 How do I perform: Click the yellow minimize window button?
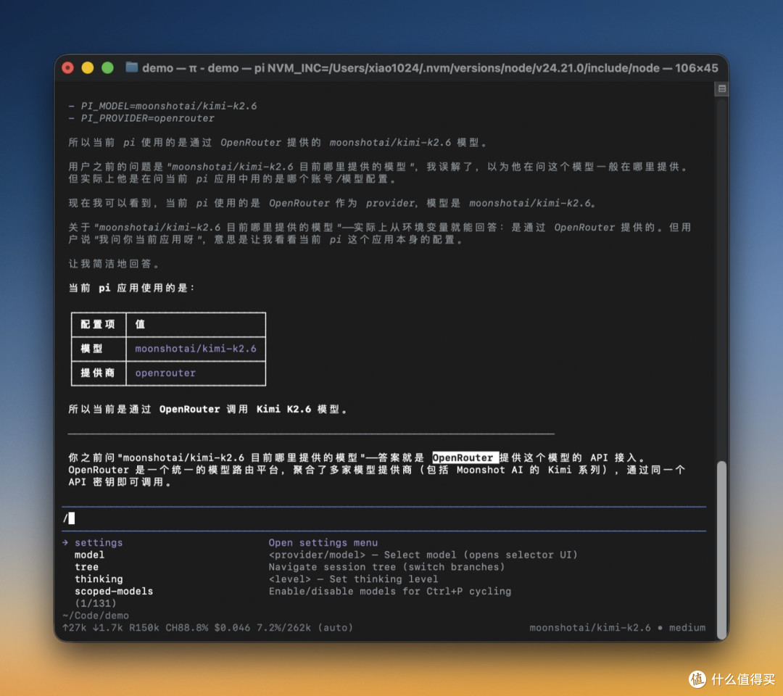pos(88,67)
